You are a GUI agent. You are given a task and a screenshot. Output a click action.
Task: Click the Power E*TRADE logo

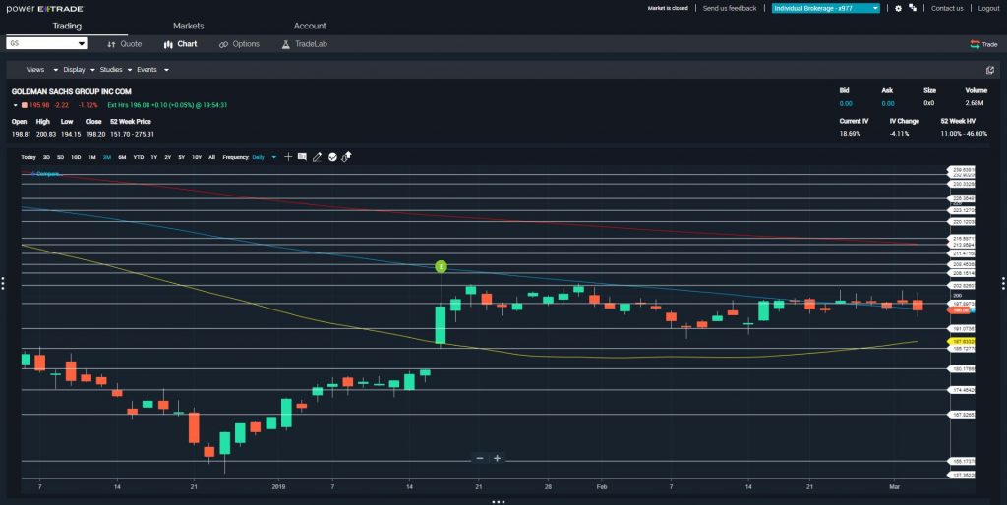(45, 8)
